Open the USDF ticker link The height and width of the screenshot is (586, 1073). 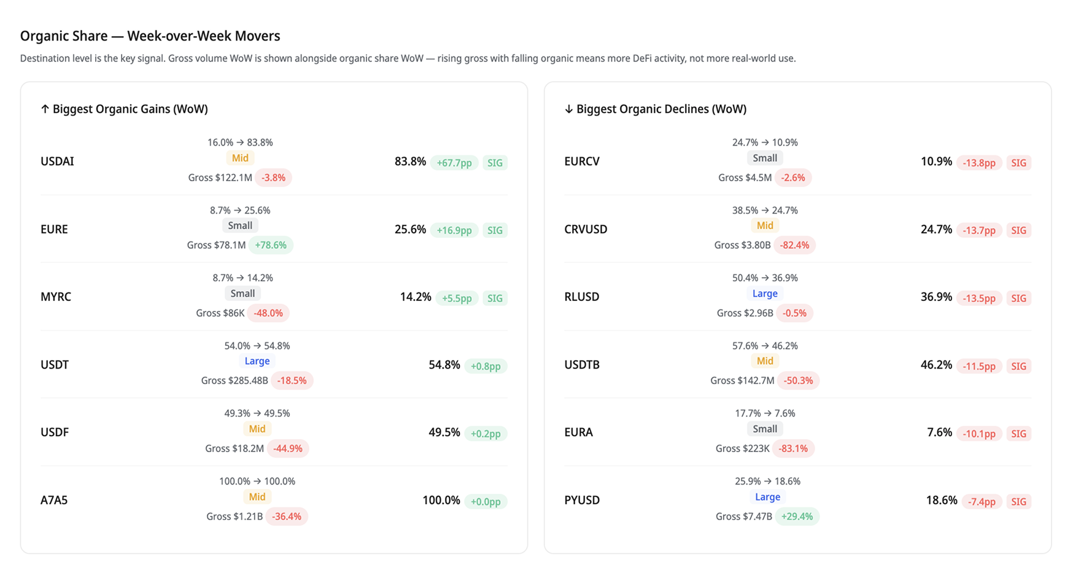pos(55,432)
